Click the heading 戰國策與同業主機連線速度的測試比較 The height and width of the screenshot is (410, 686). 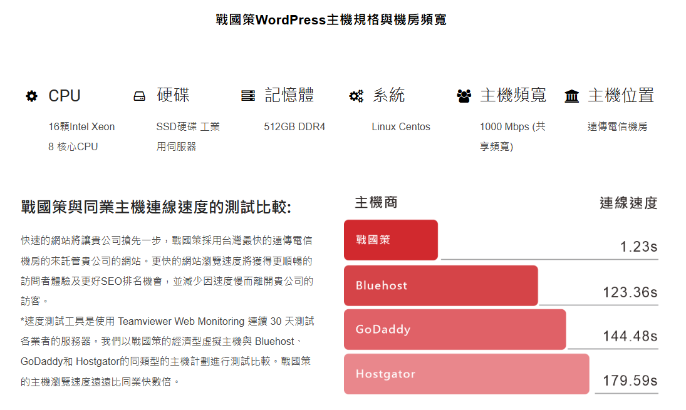click(156, 207)
